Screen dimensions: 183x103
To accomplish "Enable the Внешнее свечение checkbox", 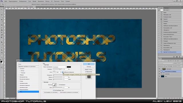I will click(19, 90).
